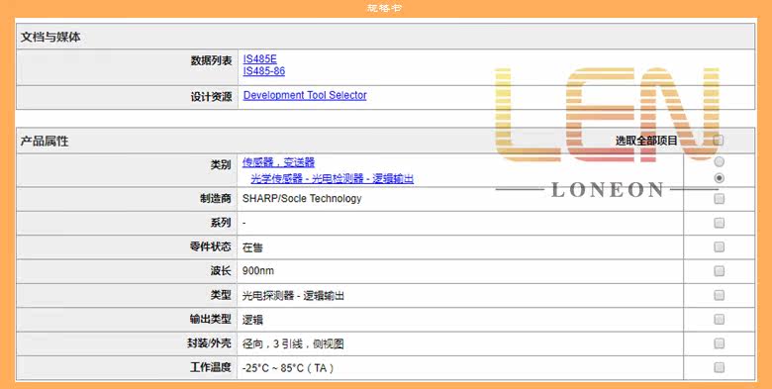Image resolution: width=772 pixels, height=389 pixels.
Task: Check the 波长 900nm checkbox
Action: coord(719,271)
